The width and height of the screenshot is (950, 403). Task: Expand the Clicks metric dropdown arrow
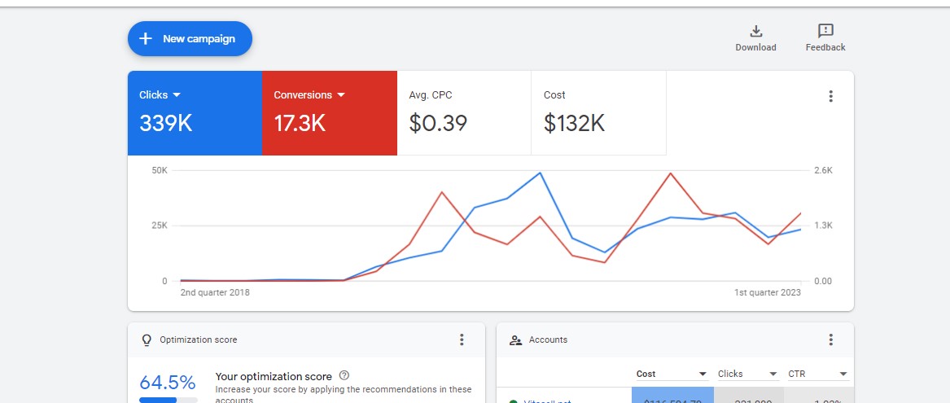[x=177, y=95]
